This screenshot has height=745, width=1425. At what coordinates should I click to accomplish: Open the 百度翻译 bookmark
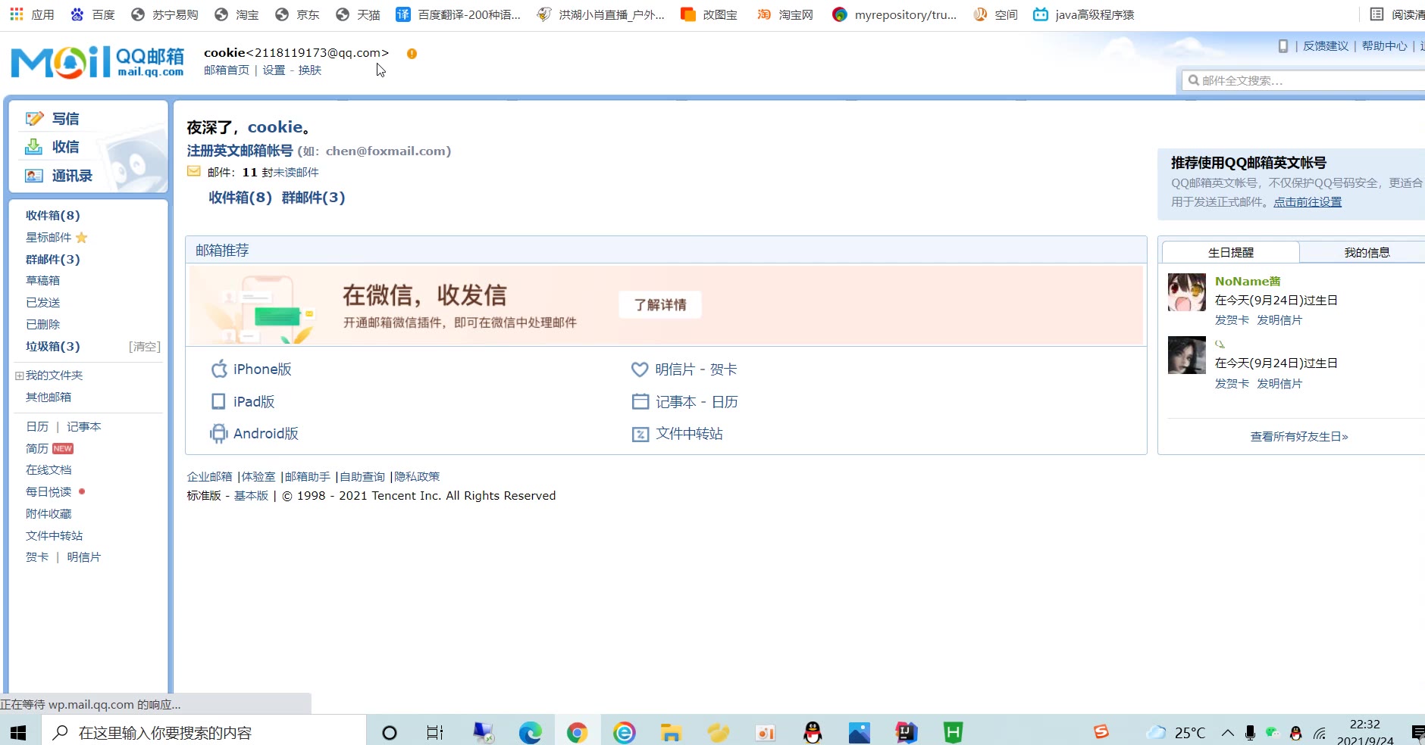pyautogui.click(x=458, y=14)
